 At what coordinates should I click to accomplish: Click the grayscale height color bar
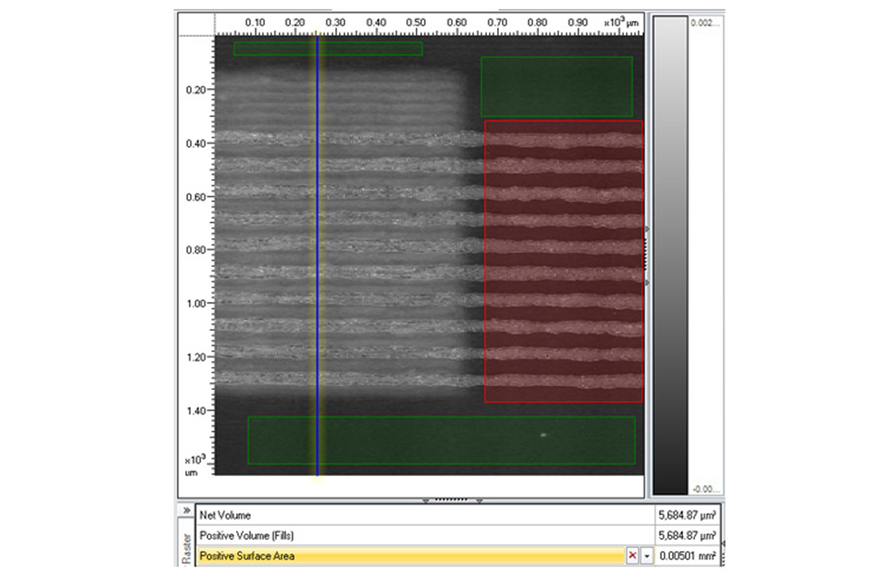[x=670, y=253]
